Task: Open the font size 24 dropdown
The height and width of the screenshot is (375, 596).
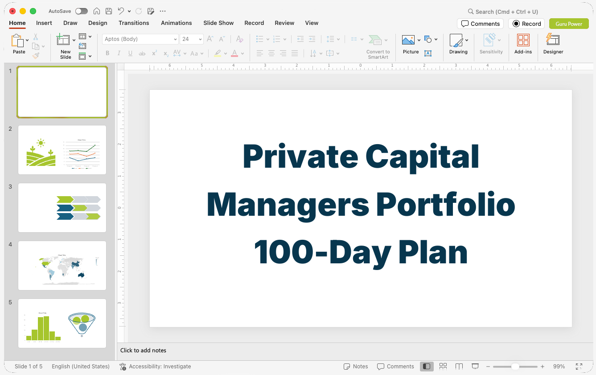Action: (200, 39)
